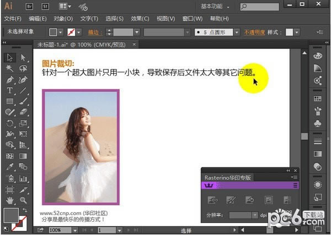Select the Magic Wand tool
331x235 pixels.
point(10,68)
